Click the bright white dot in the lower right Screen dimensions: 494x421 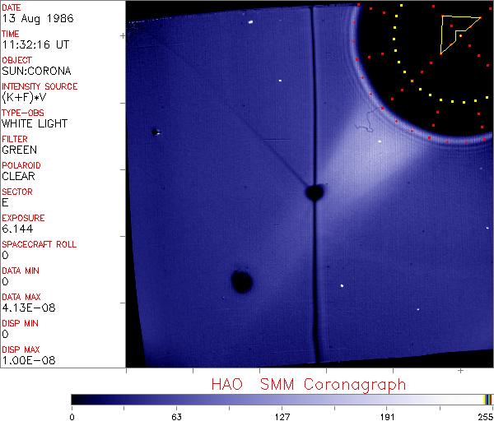pyautogui.click(x=342, y=285)
